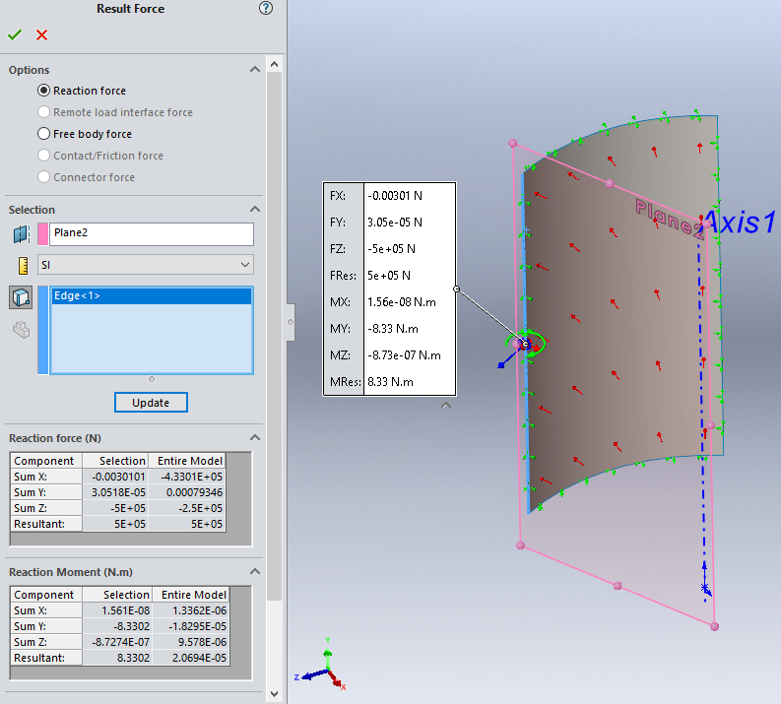Open the Result Force help icon
Image resolution: width=781 pixels, height=704 pixels.
(265, 9)
